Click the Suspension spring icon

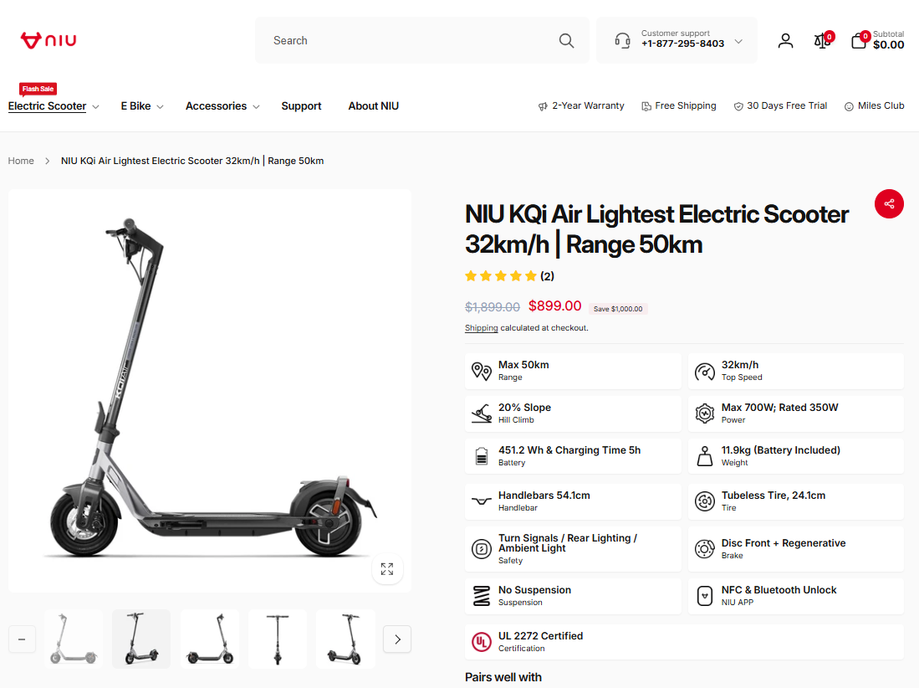tap(481, 596)
